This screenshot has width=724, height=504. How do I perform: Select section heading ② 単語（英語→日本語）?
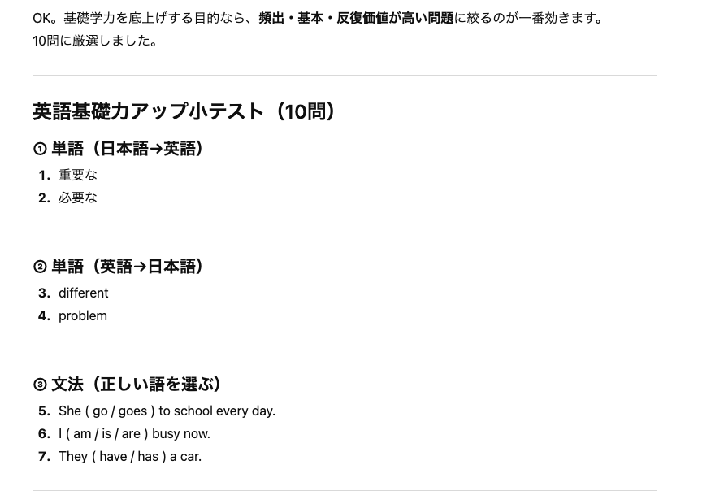(119, 267)
